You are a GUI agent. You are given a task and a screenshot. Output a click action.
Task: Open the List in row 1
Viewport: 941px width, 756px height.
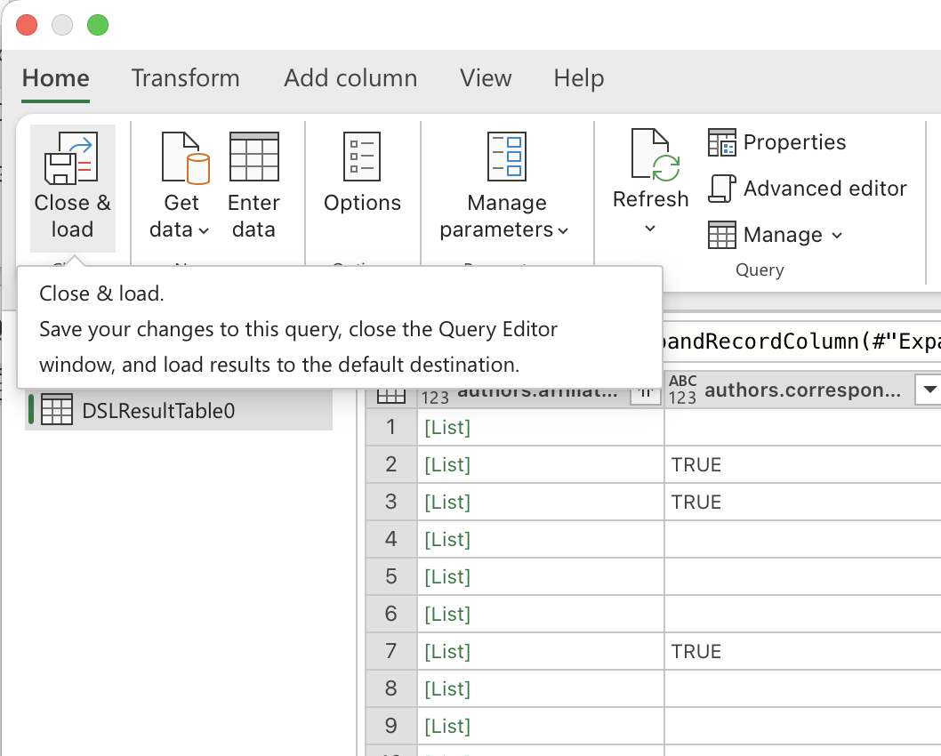click(446, 428)
